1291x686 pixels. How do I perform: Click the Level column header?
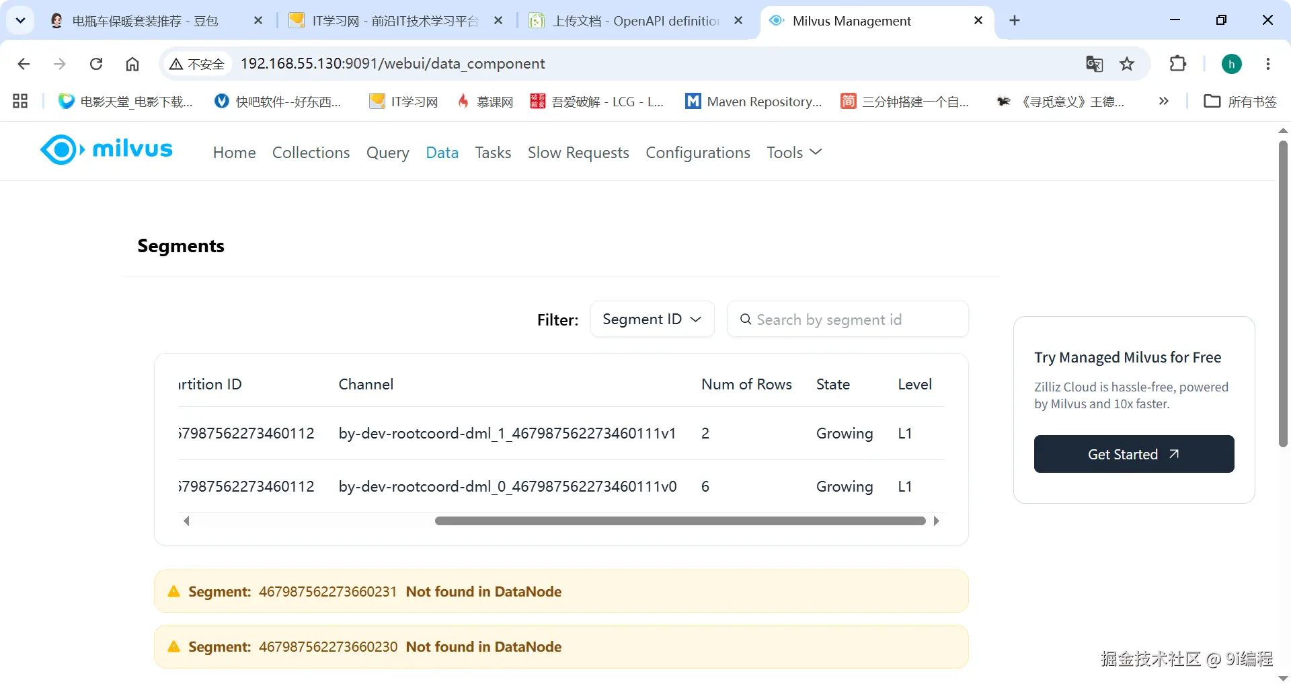(914, 384)
